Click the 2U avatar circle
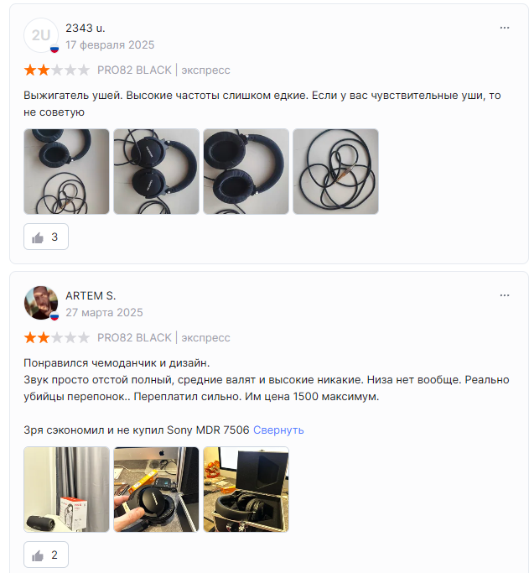The height and width of the screenshot is (573, 529). [x=41, y=35]
